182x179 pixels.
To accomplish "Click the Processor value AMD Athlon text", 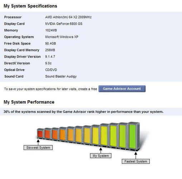I will pyautogui.click(x=68, y=17).
